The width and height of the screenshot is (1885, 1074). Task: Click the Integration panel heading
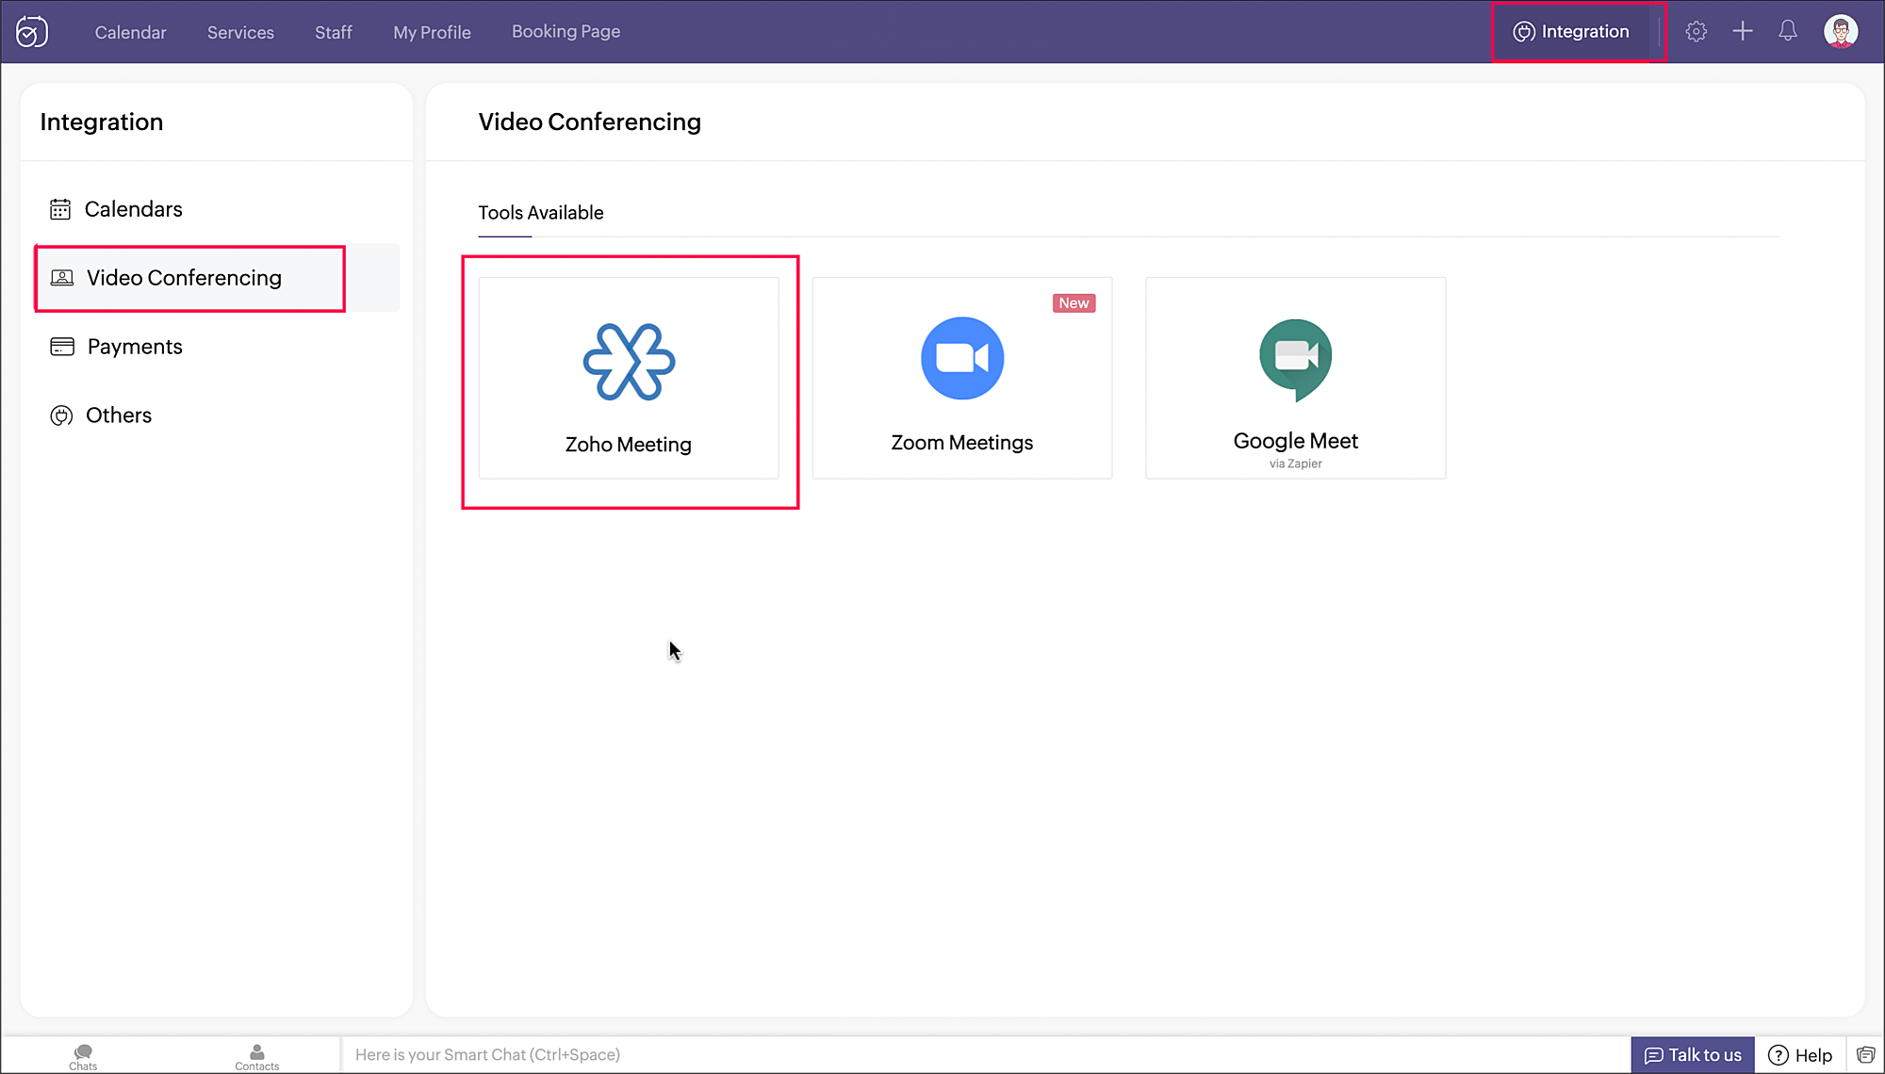(102, 122)
